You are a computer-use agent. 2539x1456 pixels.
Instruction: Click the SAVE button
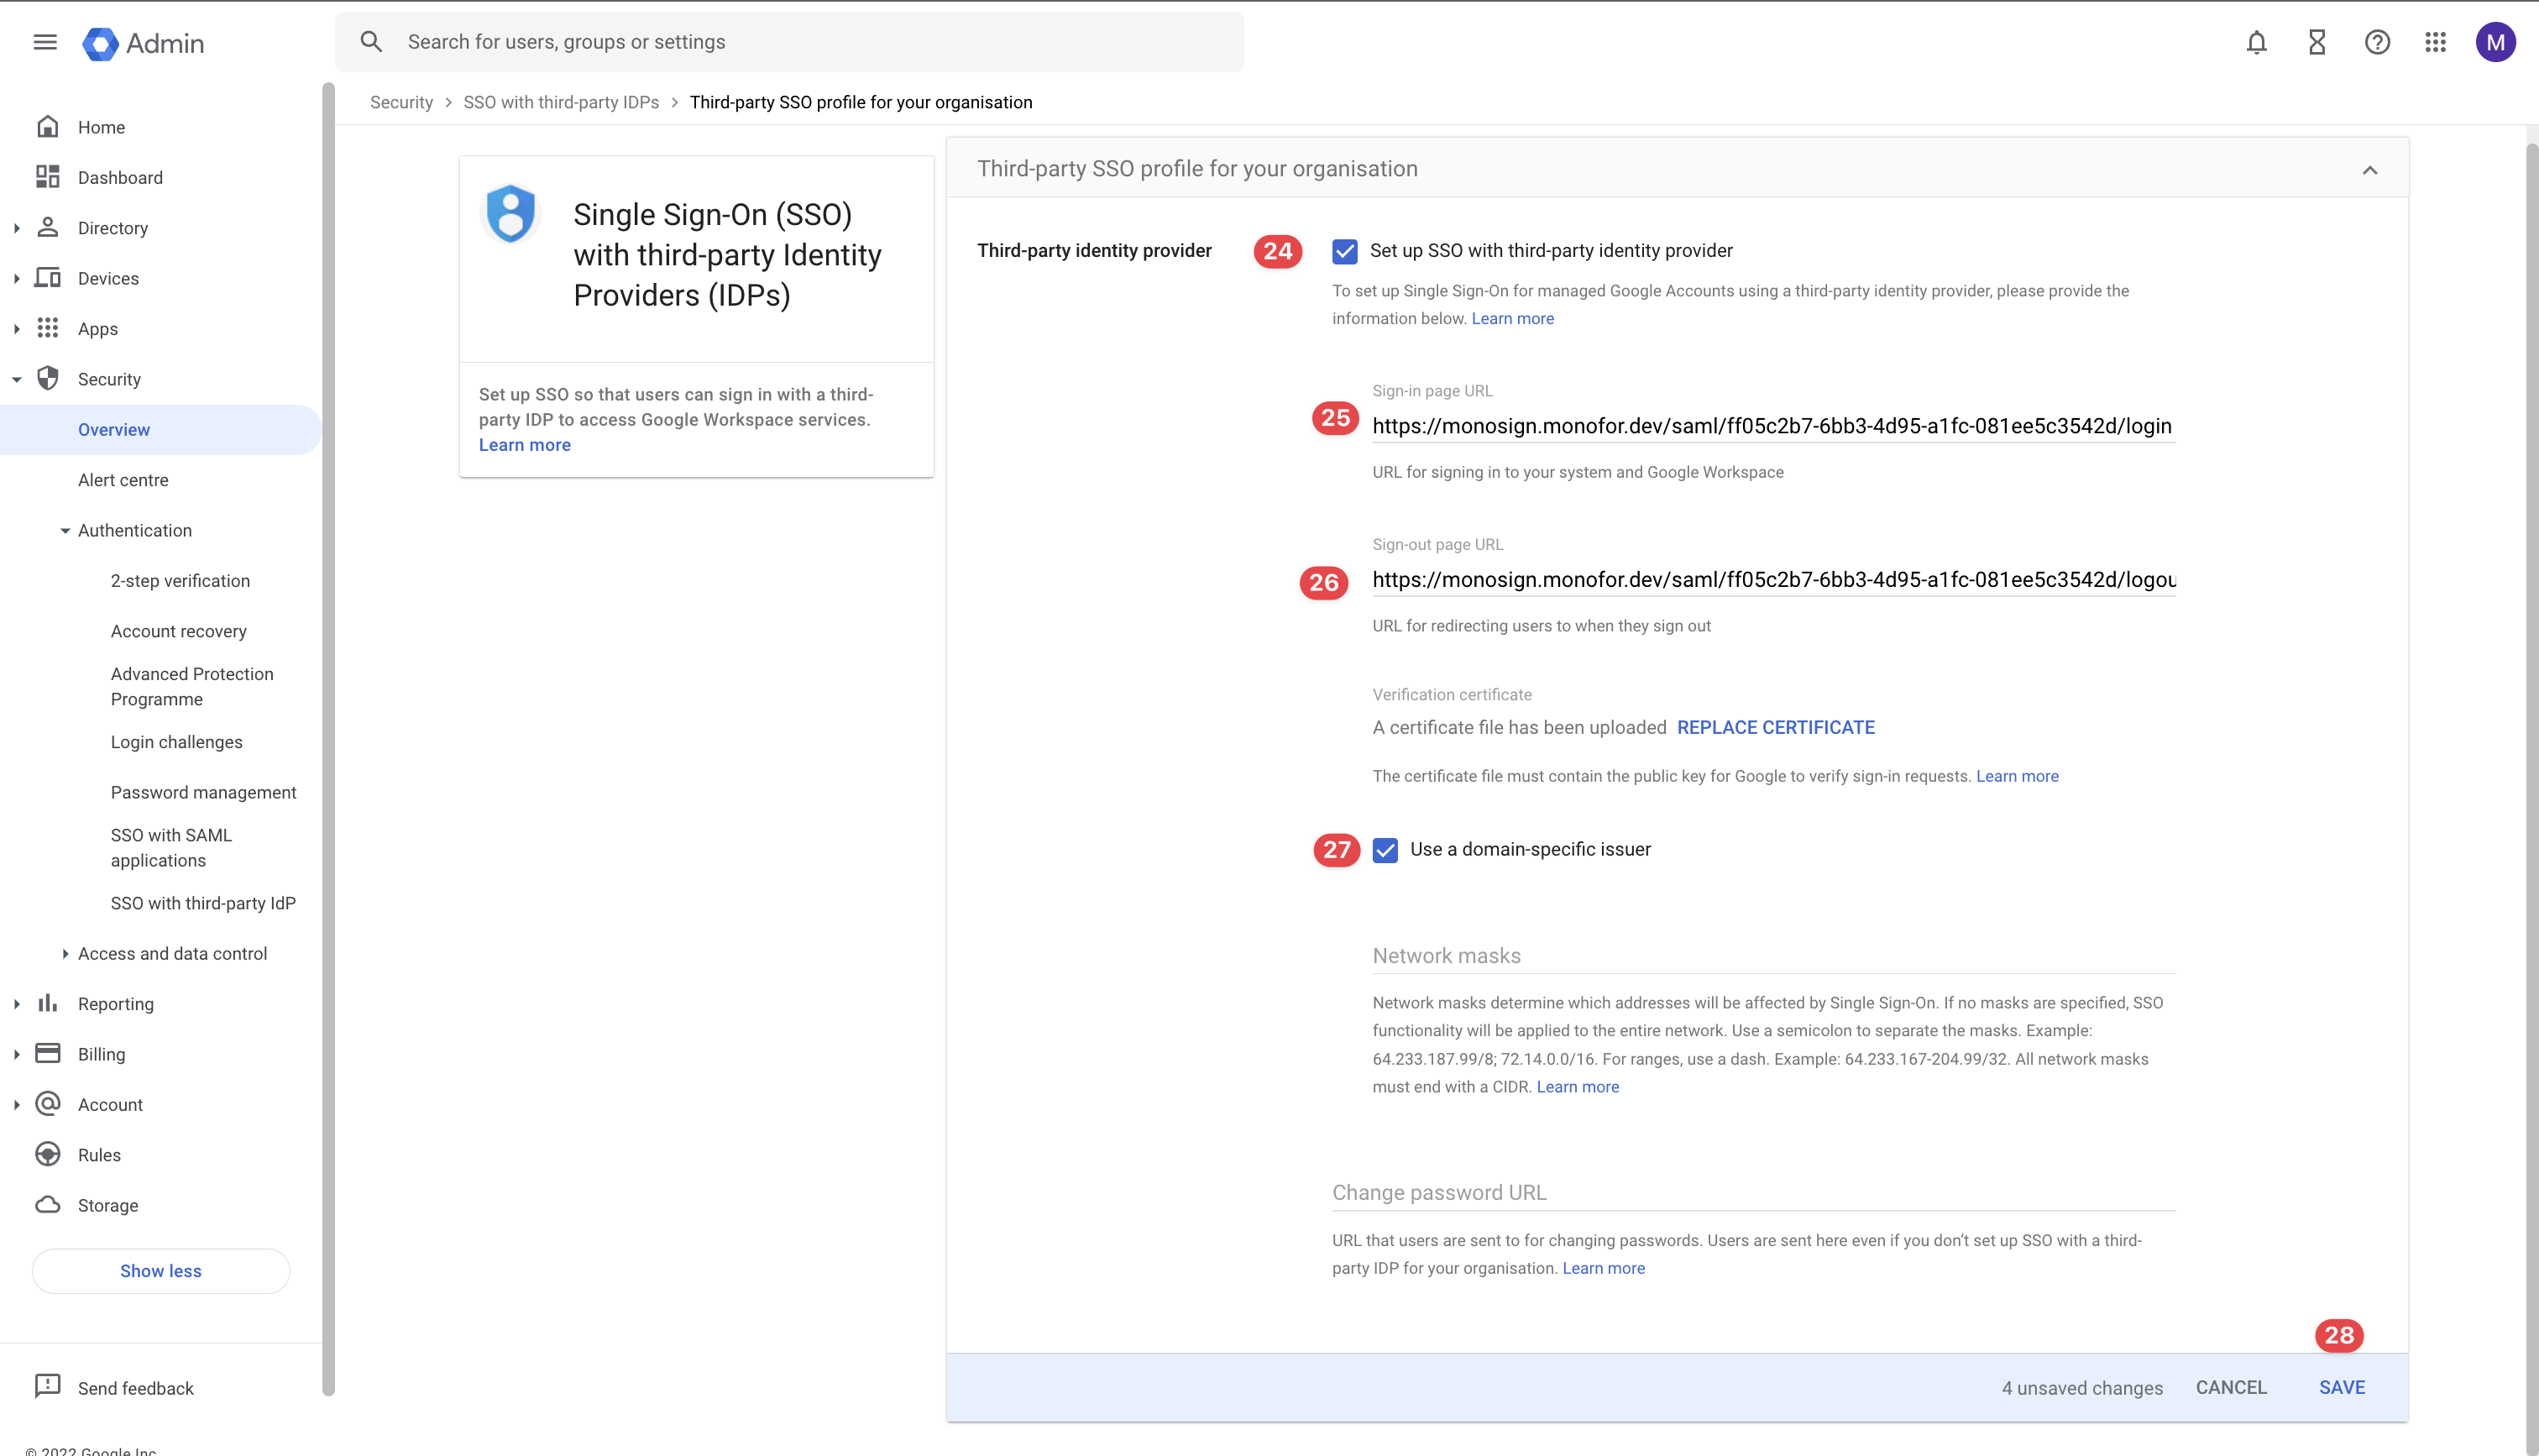2341,1387
